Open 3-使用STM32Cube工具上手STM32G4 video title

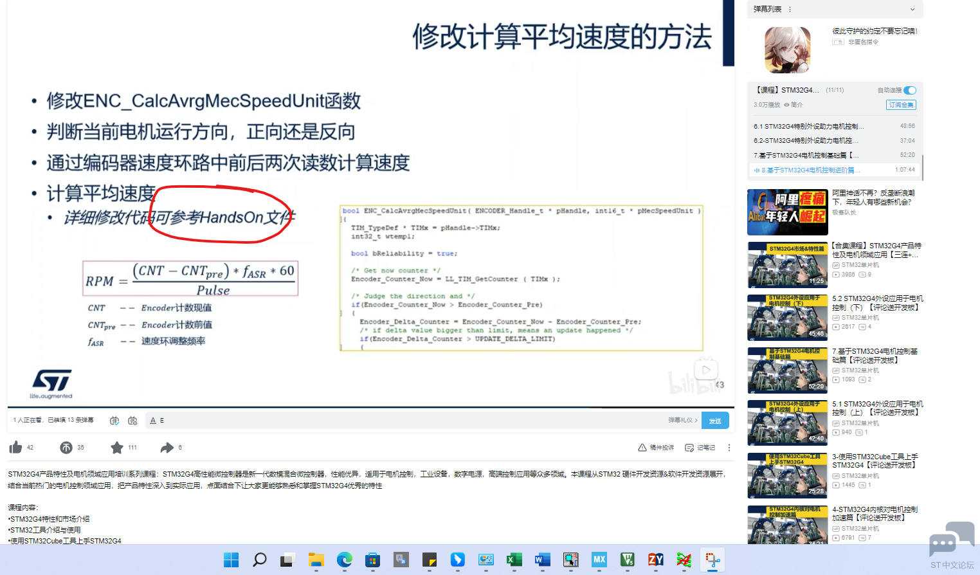pos(875,461)
